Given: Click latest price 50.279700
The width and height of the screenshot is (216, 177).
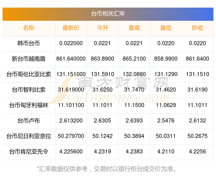Looking at the screenshot, I should tap(71, 136).
